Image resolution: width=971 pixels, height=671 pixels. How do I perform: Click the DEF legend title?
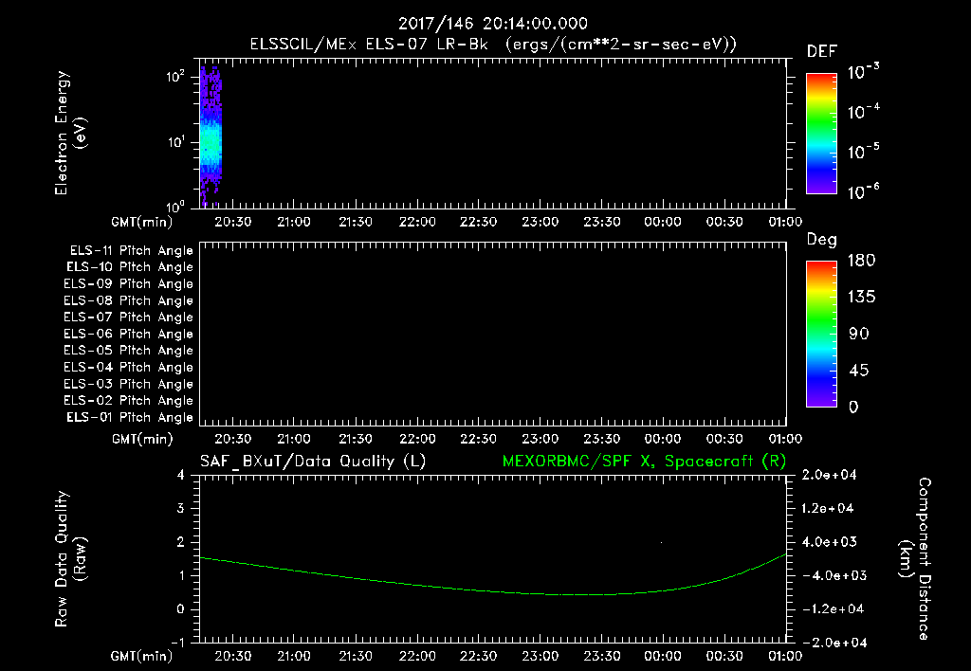822,52
